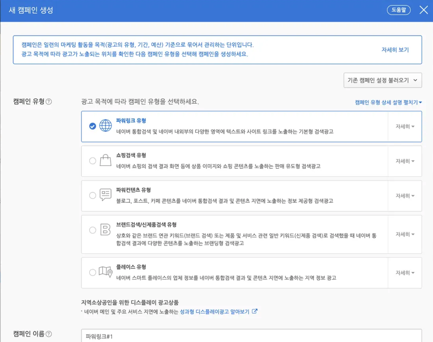Click the 플레이스 유형 title text

(131, 267)
